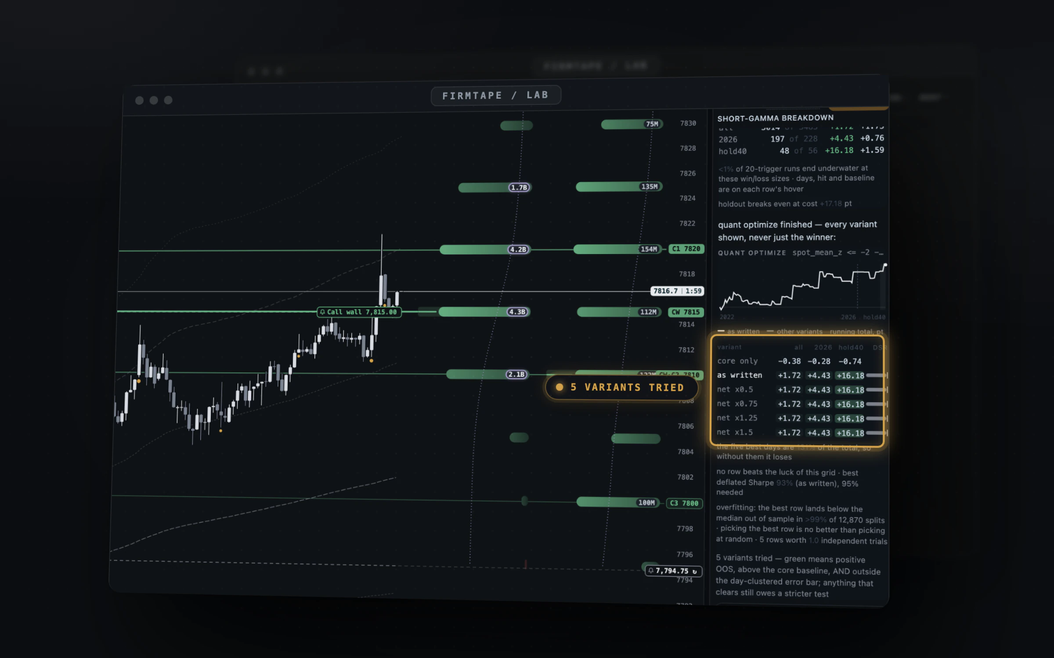This screenshot has width=1054, height=658.
Task: Click the 'hold40' column header in variant table
Action: pos(850,347)
